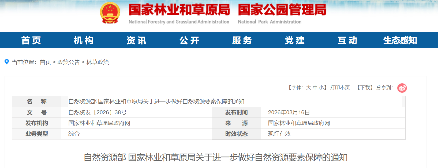Go to the 资讯 section
This screenshot has height=168, width=438.
point(137,40)
